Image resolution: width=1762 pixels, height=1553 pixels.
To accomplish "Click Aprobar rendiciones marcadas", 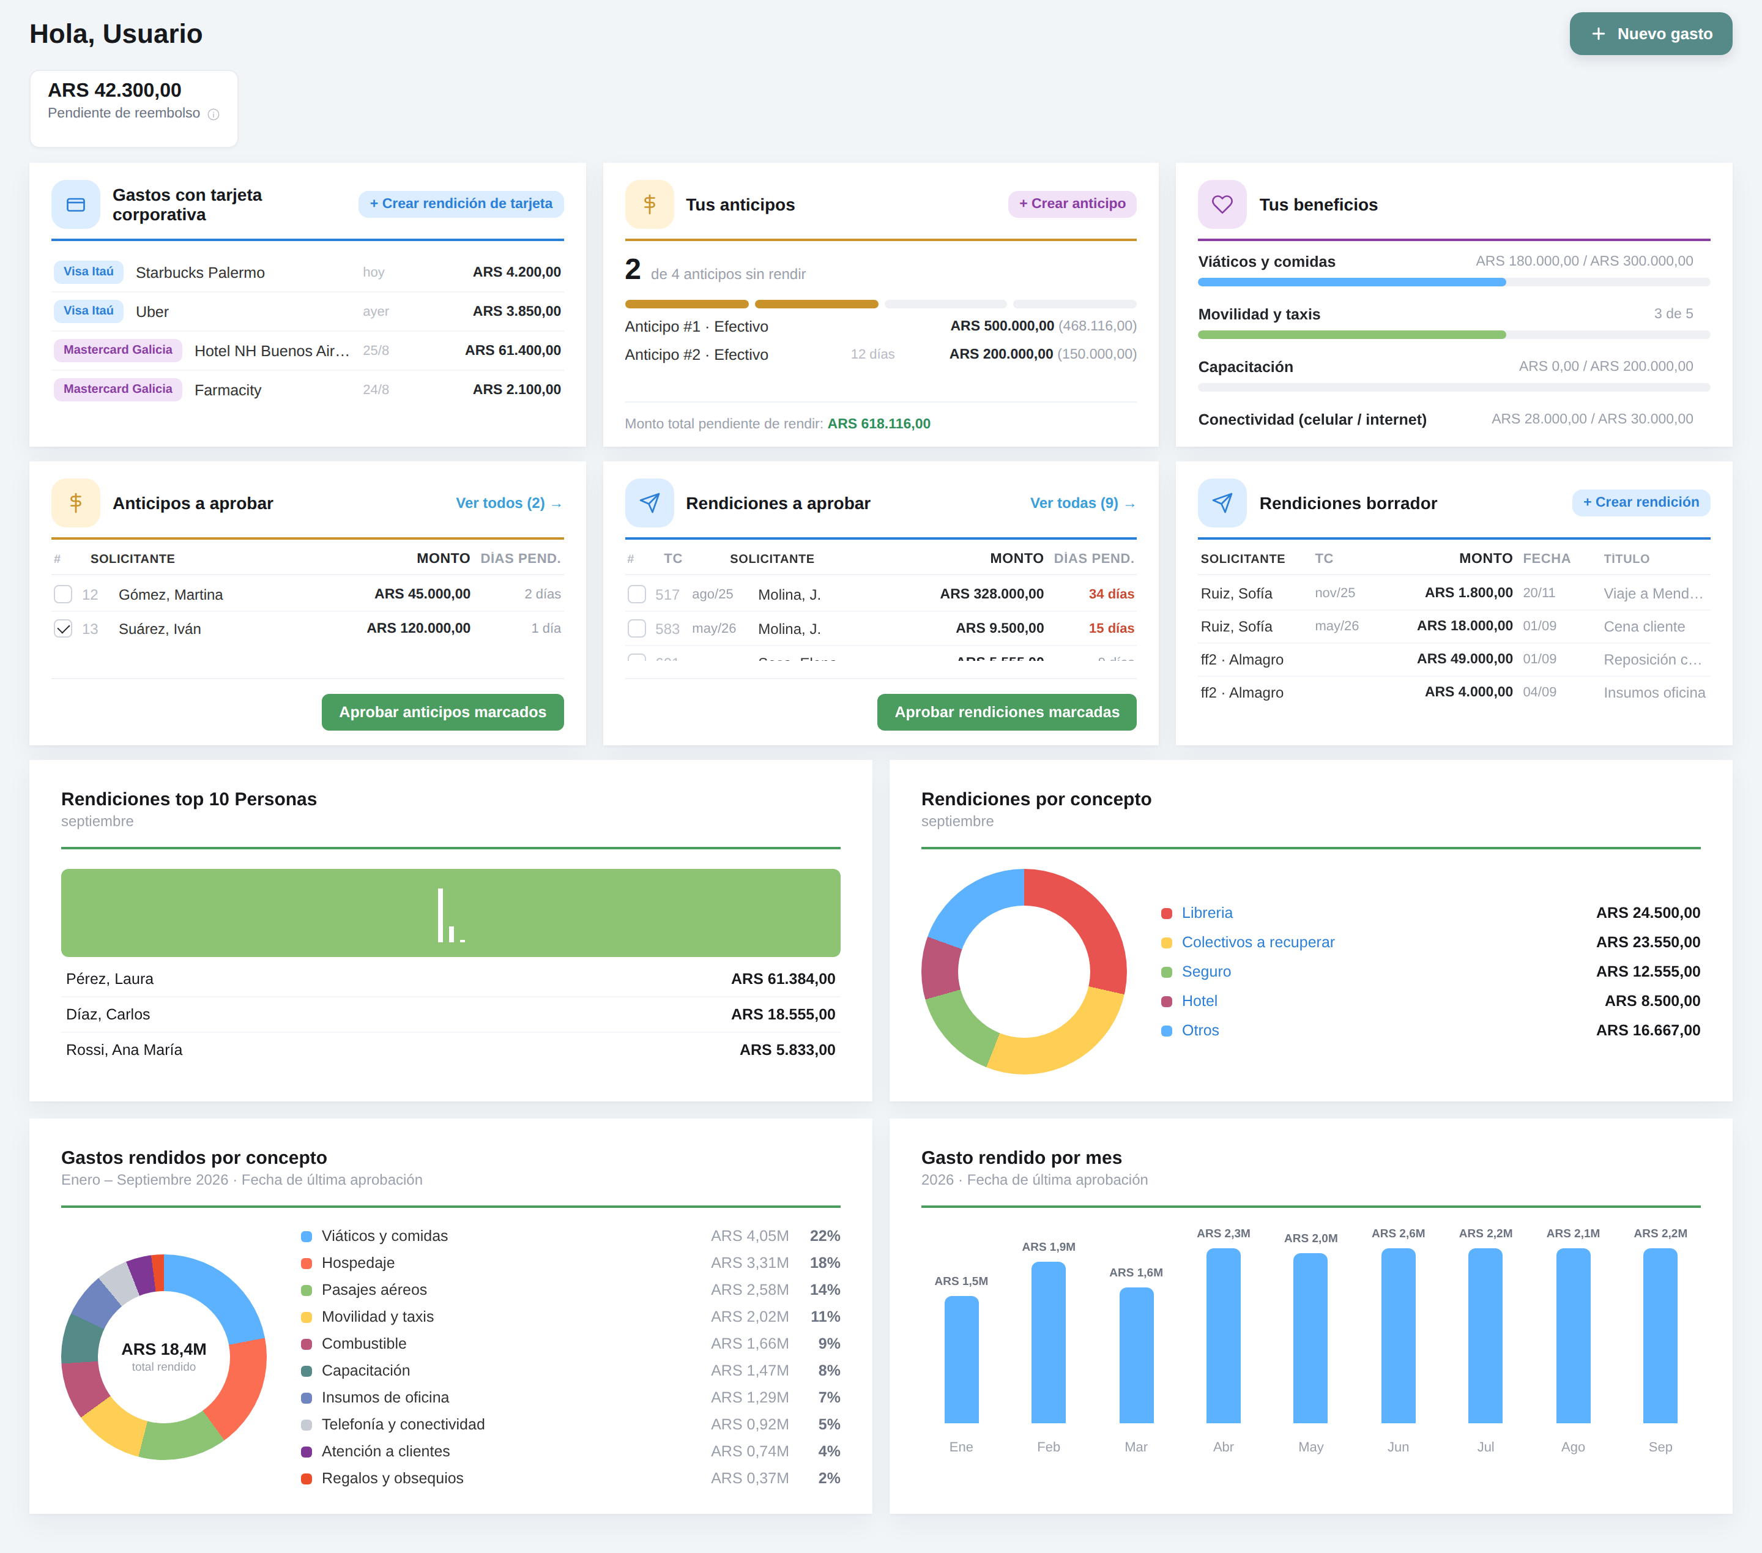I will (1006, 712).
